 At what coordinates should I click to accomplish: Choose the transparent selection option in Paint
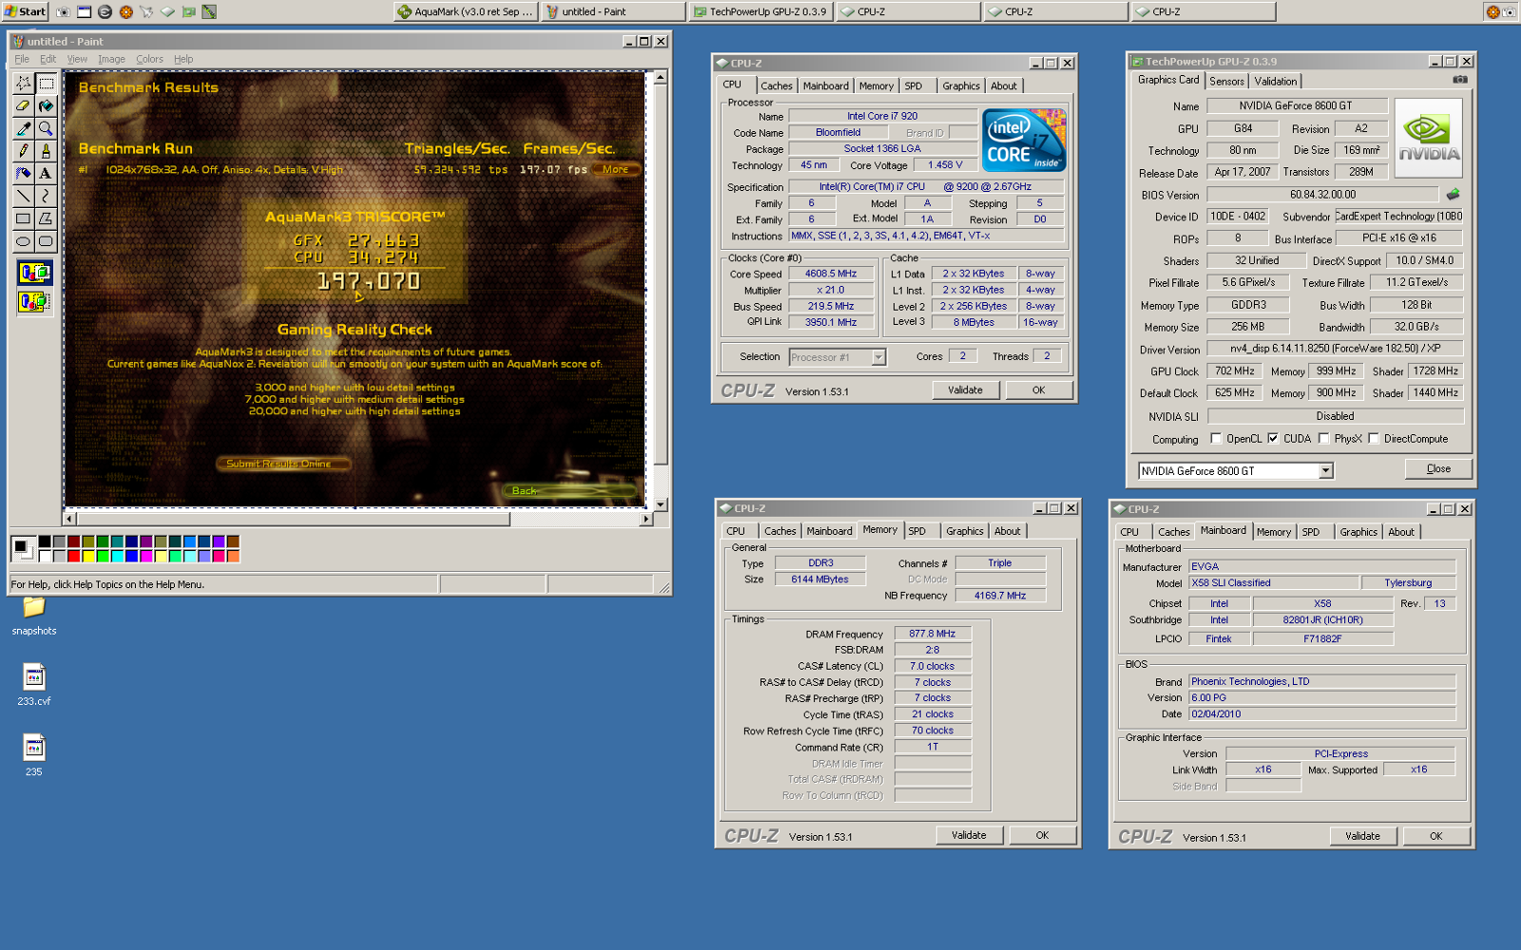coord(34,301)
